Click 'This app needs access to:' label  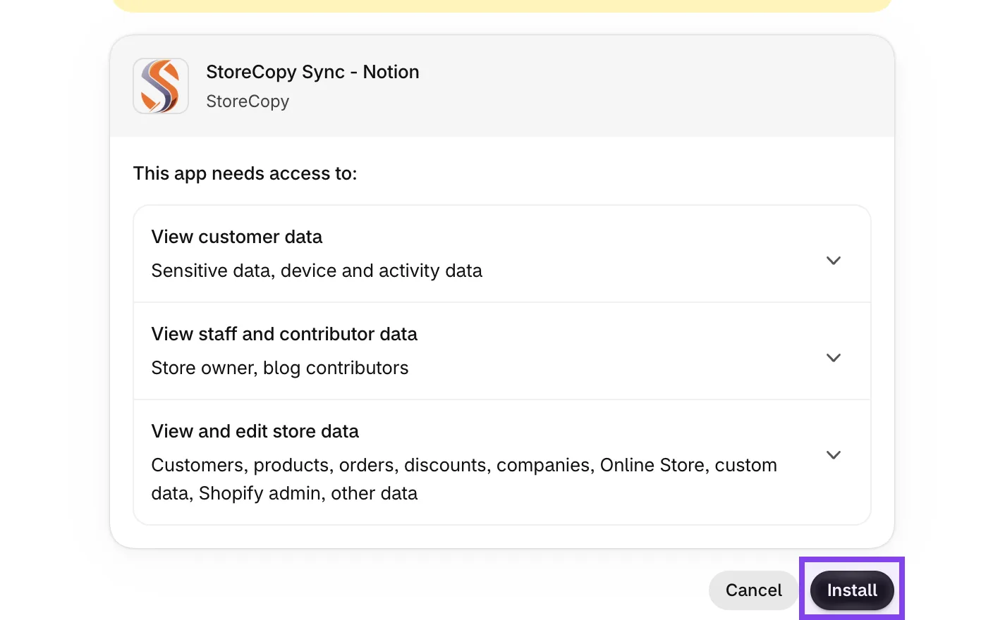tap(245, 173)
